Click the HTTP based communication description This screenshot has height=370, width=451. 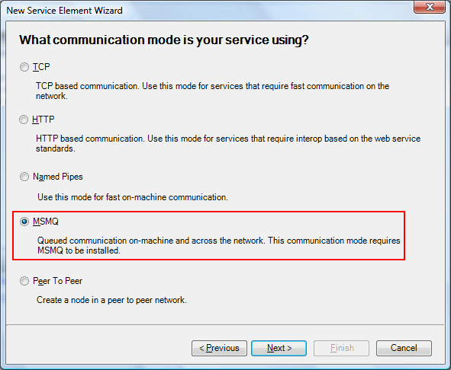pos(228,144)
